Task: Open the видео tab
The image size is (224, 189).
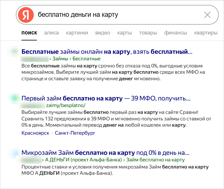Action: (103, 33)
